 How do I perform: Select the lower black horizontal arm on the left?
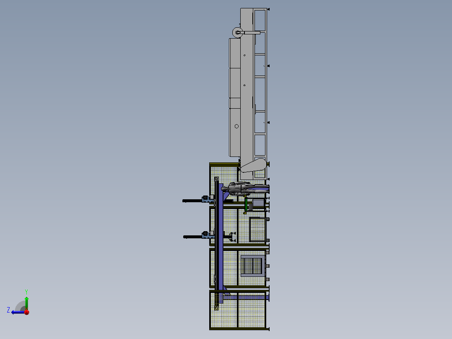tap(193, 237)
